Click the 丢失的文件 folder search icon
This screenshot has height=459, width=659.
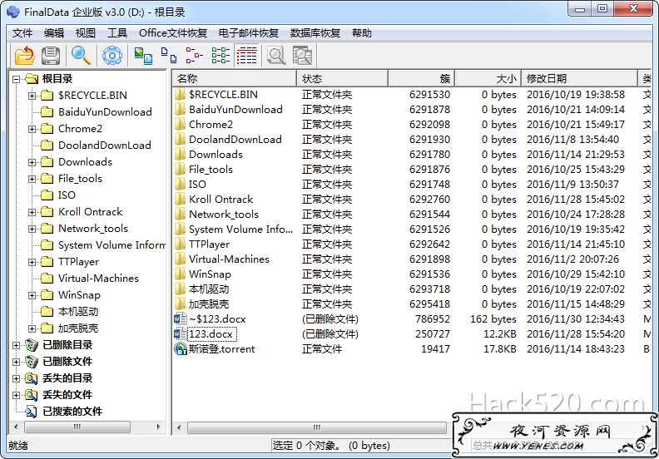coord(32,395)
